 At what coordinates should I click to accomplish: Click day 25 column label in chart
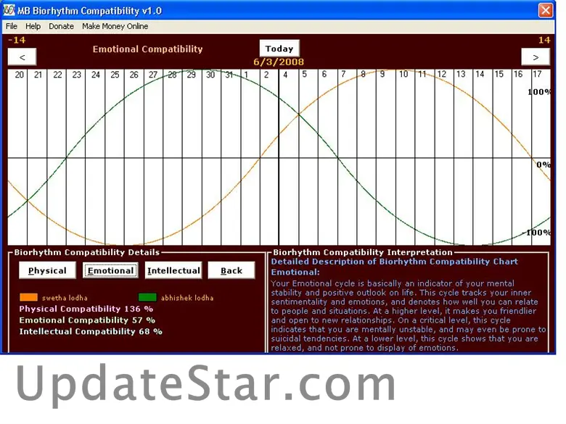tap(115, 75)
